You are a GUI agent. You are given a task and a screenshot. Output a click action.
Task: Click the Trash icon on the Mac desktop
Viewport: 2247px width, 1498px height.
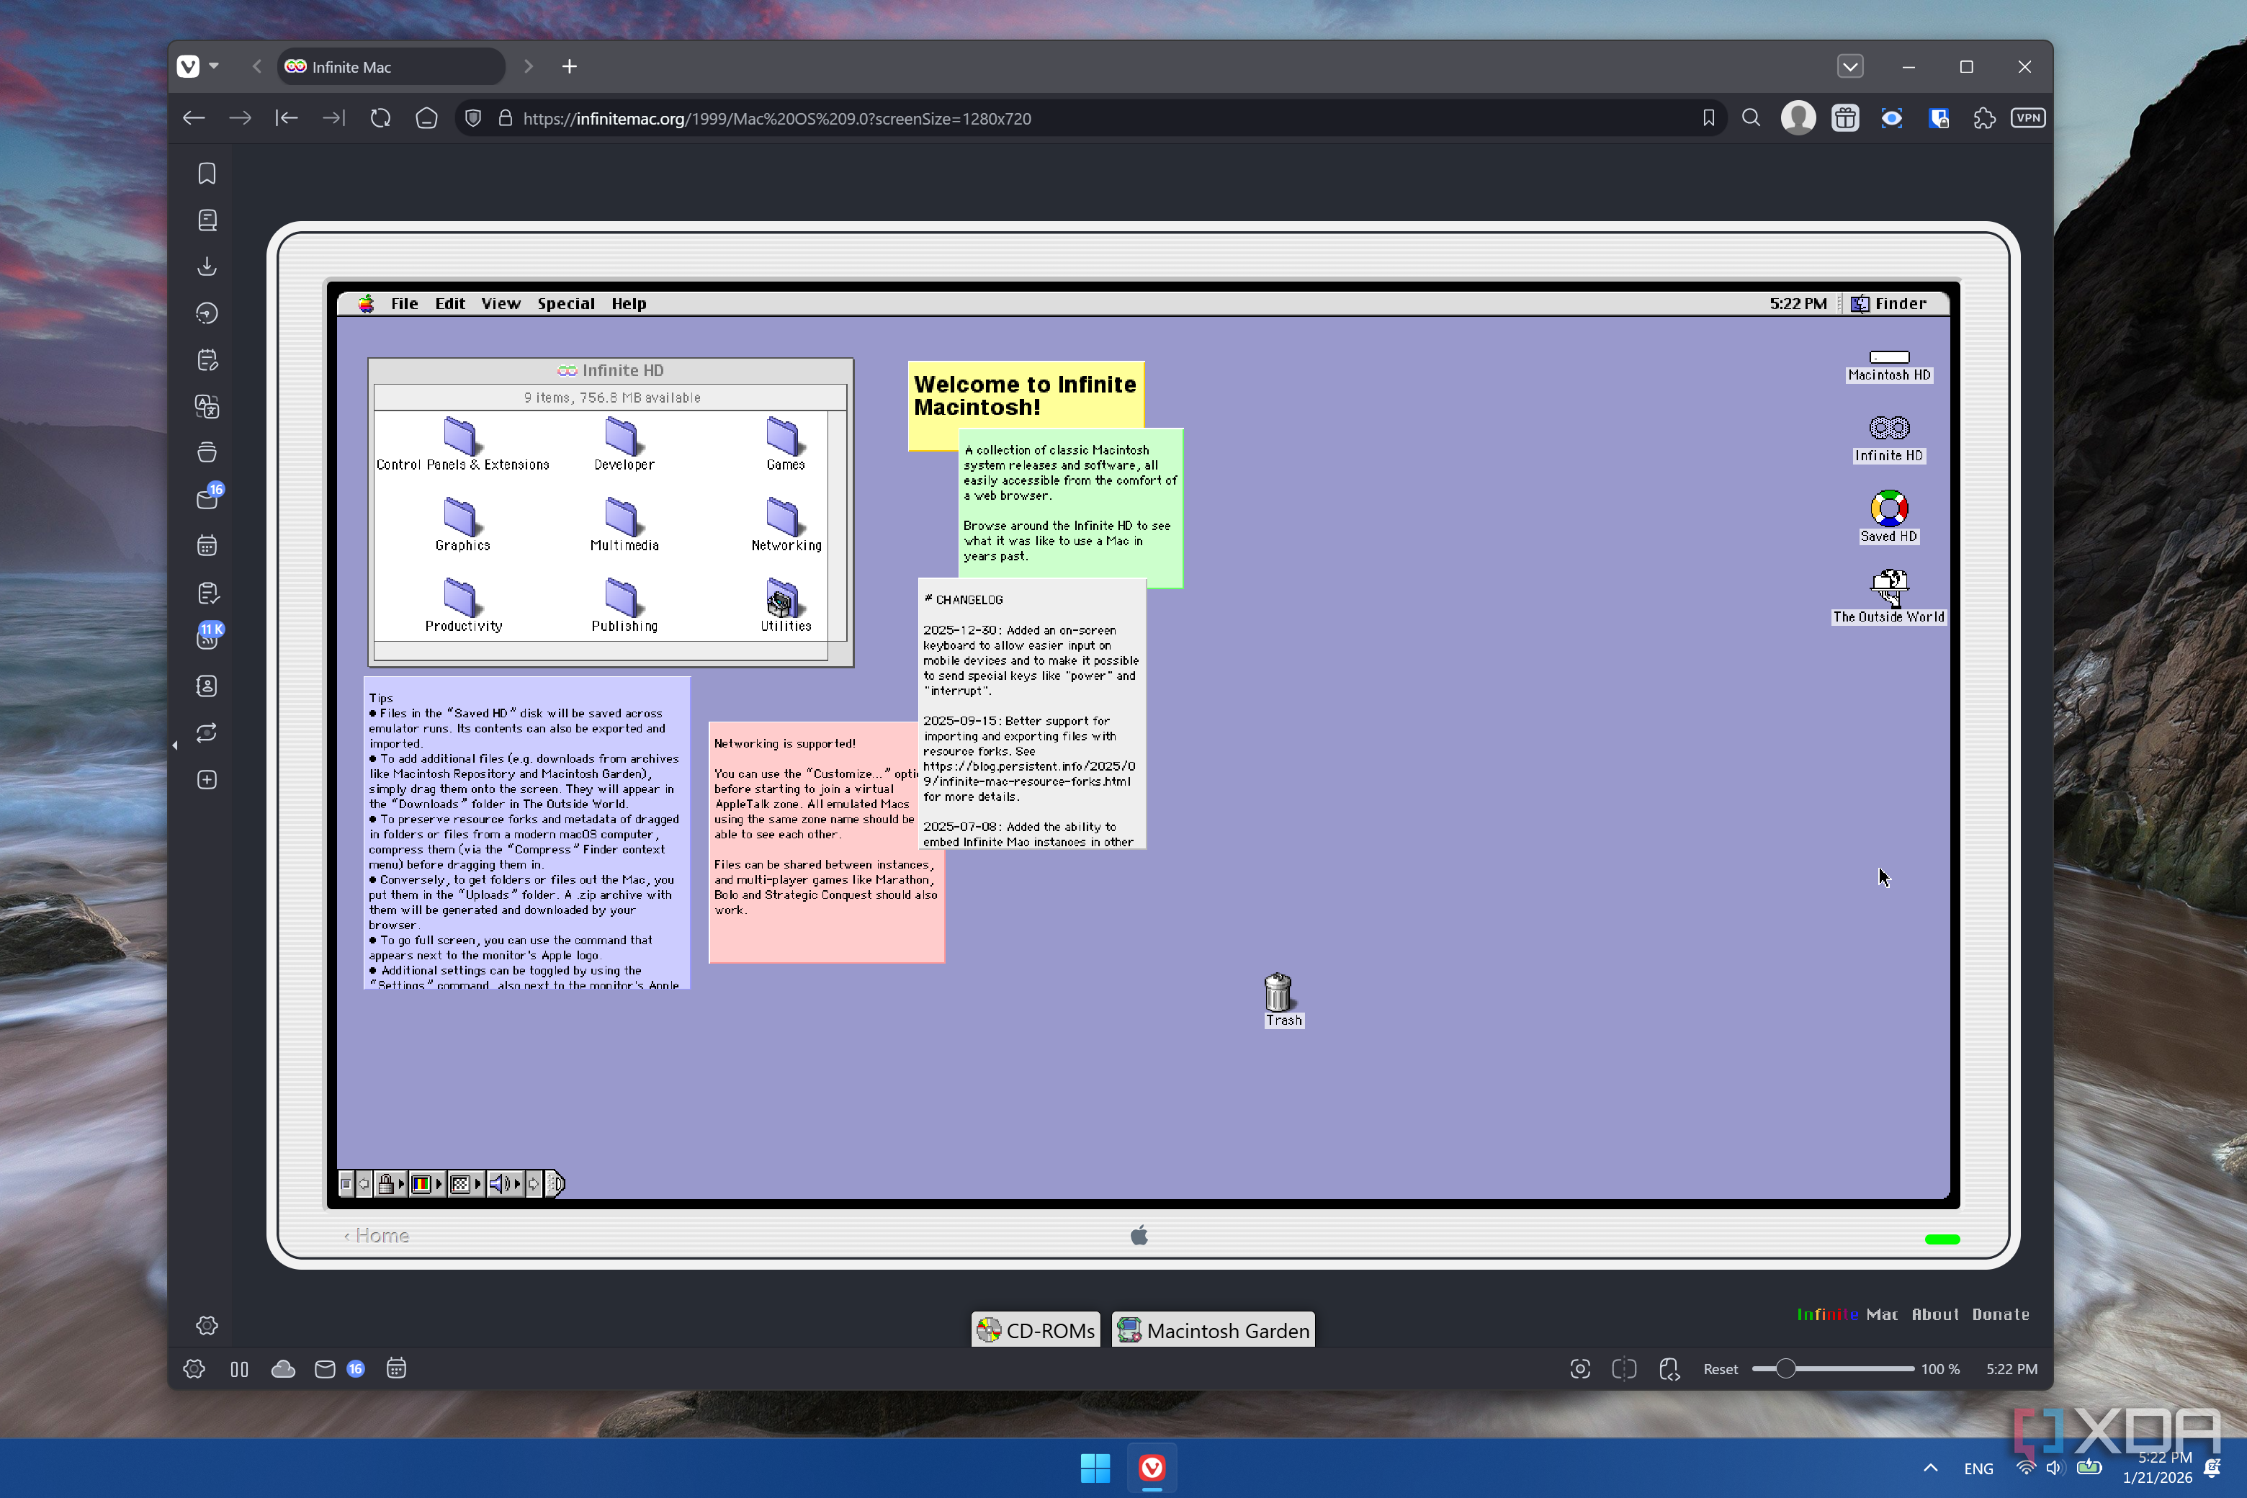click(1278, 994)
